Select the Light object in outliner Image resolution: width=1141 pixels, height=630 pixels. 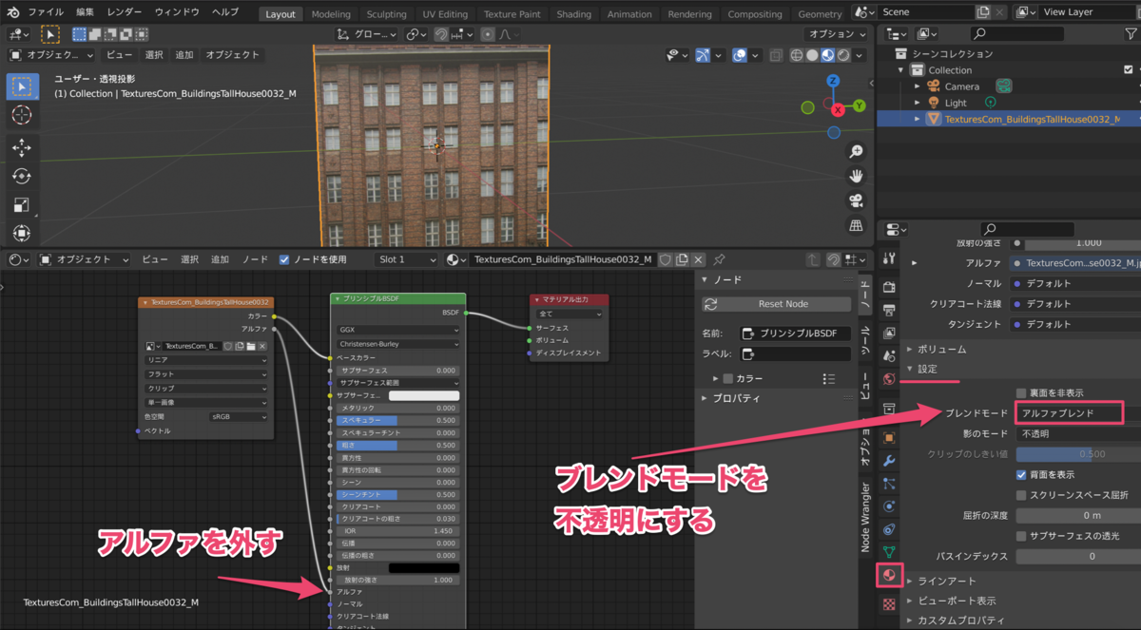coord(956,103)
